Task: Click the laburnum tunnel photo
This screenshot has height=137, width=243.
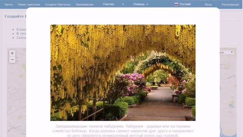Action: (x=123, y=73)
